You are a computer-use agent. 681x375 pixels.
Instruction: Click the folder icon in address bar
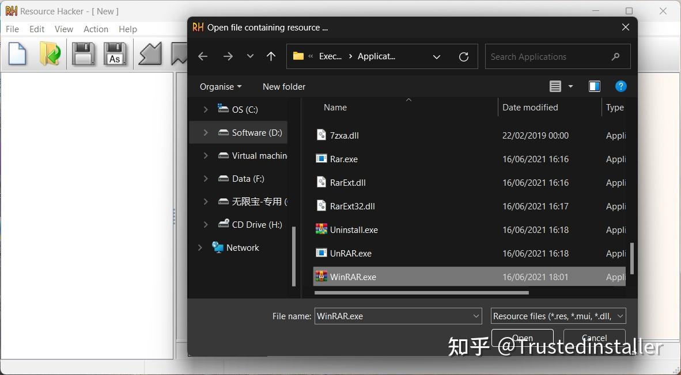click(x=298, y=56)
